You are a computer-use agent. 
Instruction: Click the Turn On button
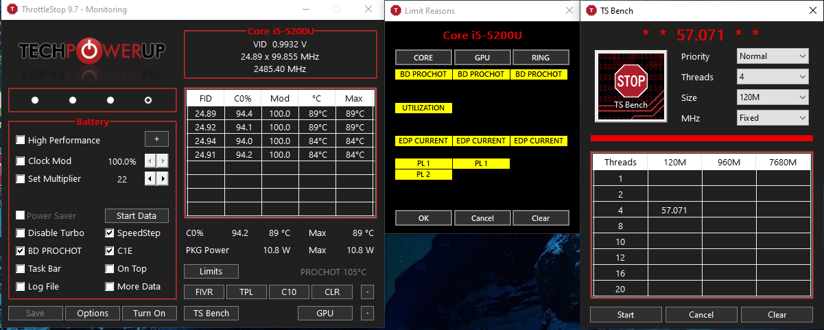(x=150, y=313)
